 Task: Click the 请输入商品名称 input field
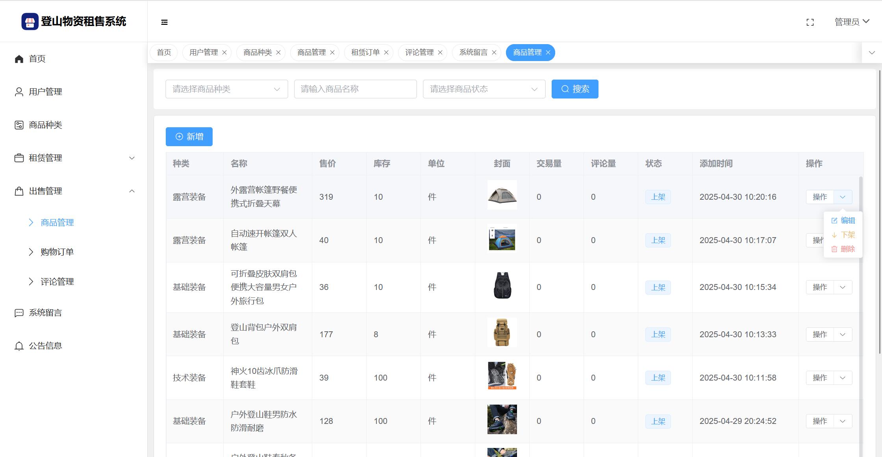(355, 89)
